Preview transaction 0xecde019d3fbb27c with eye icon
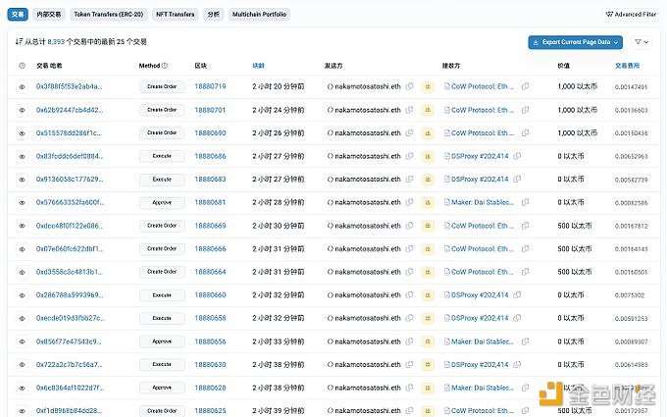Screen dimensions: 667x417 tap(23, 318)
